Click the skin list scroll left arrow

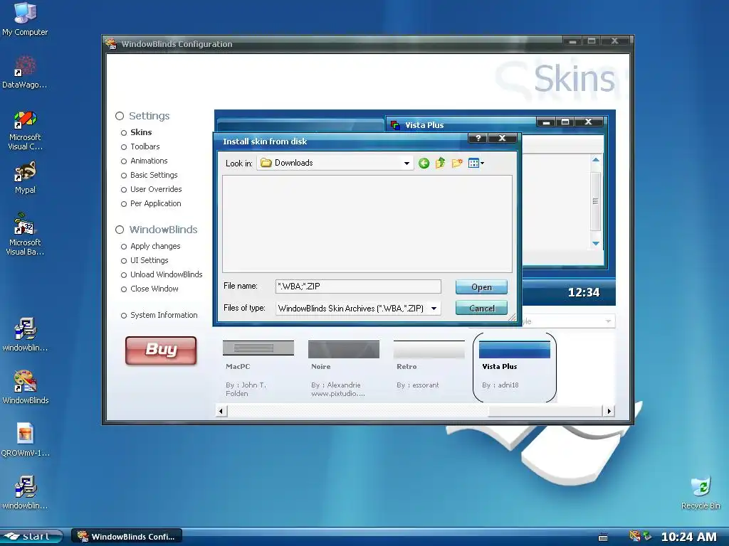[x=221, y=411]
